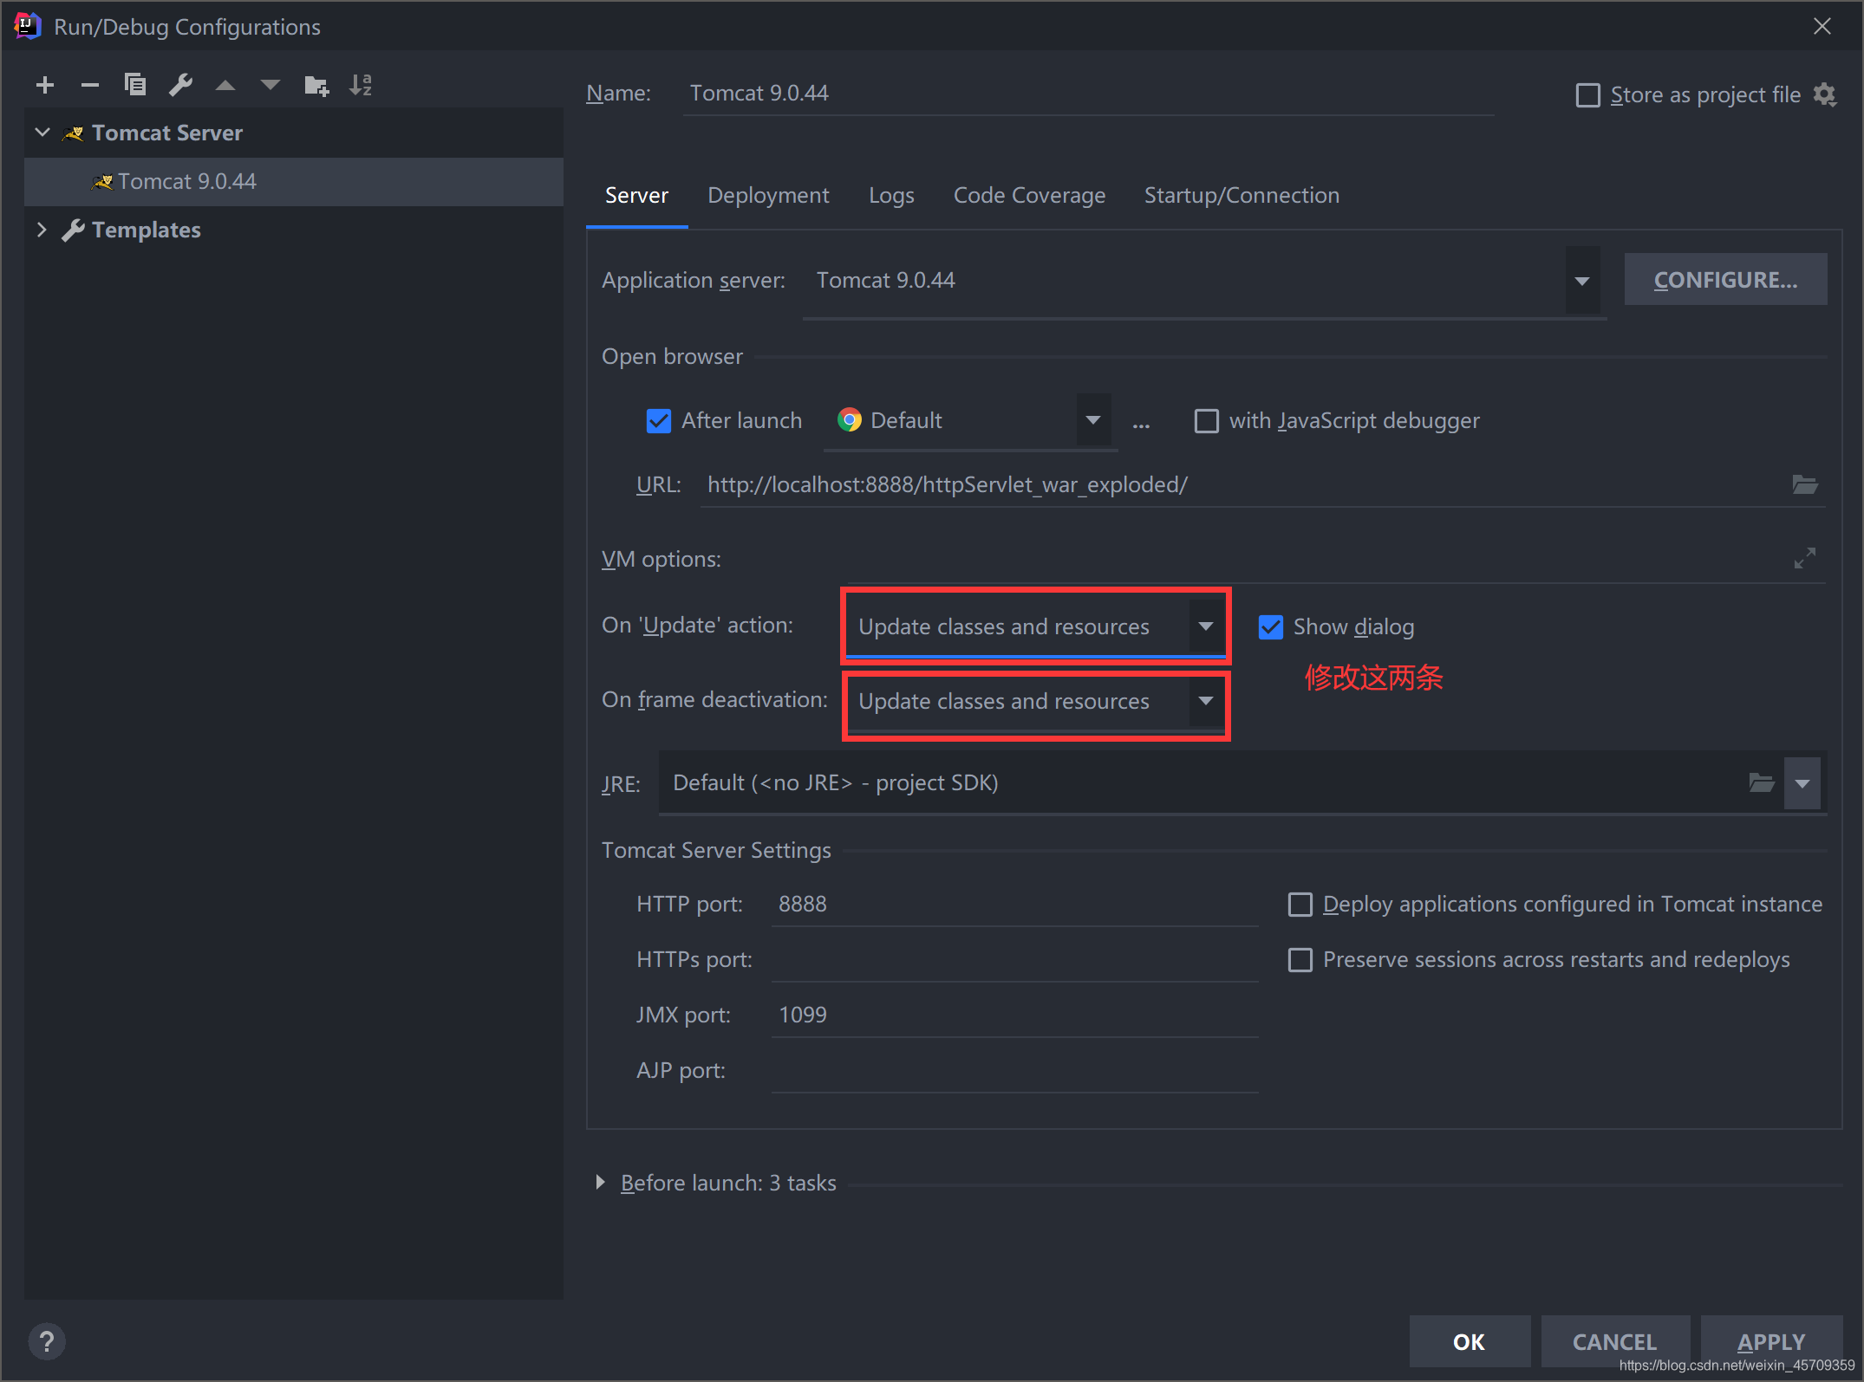1864x1382 pixels.
Task: Click the CANCEL button
Action: pos(1615,1341)
